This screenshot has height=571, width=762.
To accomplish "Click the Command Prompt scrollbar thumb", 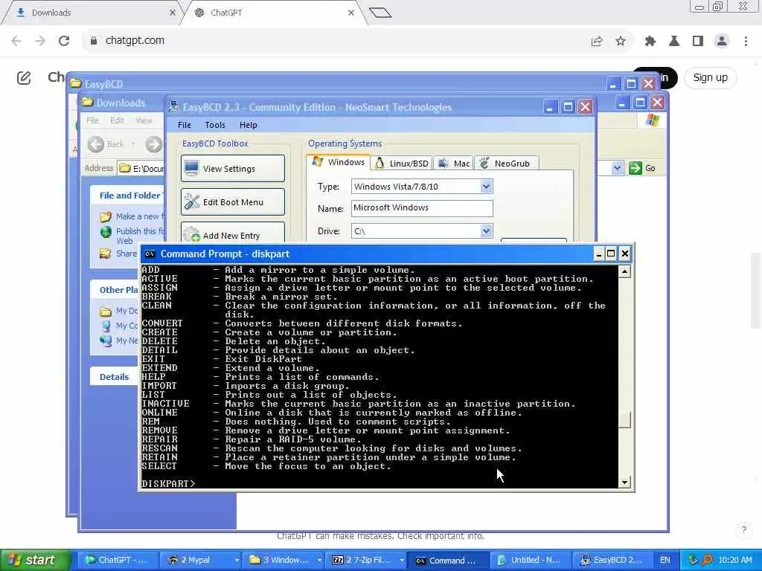I will [x=625, y=420].
